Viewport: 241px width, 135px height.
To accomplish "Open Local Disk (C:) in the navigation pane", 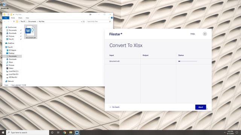I will pos(14,71).
